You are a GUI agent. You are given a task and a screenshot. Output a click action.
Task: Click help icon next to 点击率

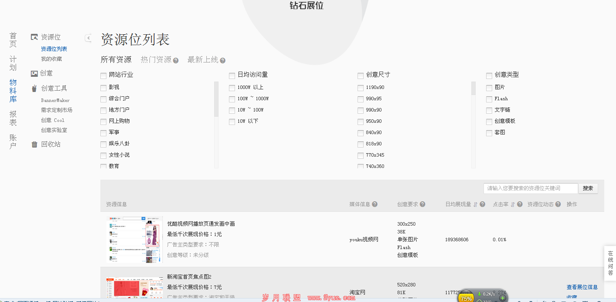(x=520, y=204)
